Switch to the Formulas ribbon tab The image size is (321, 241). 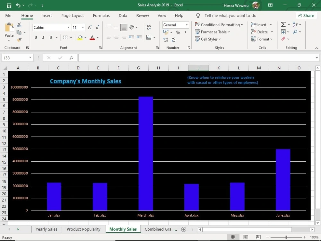point(101,15)
